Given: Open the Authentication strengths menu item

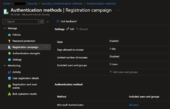Looking at the screenshot, I should (26, 53).
